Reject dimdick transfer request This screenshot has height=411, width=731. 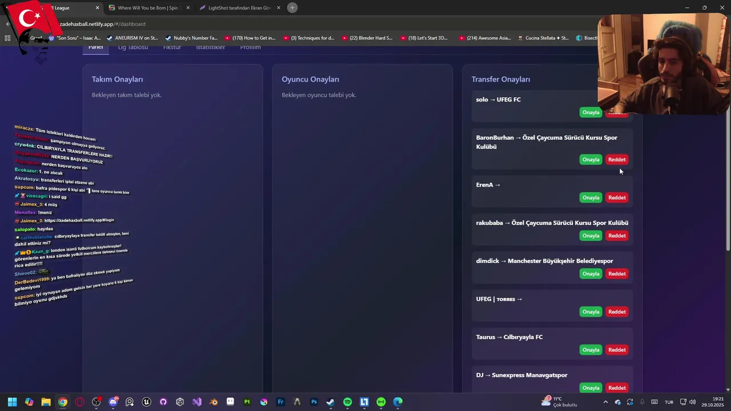(617, 273)
